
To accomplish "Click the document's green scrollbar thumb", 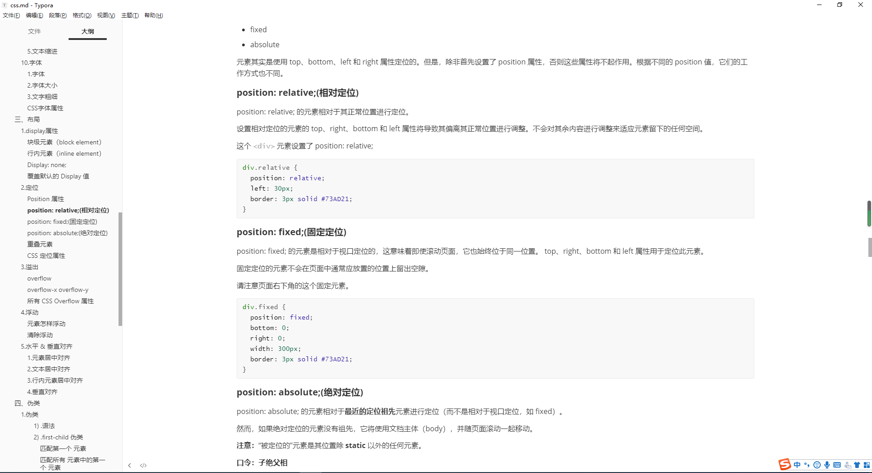I will pos(869,213).
